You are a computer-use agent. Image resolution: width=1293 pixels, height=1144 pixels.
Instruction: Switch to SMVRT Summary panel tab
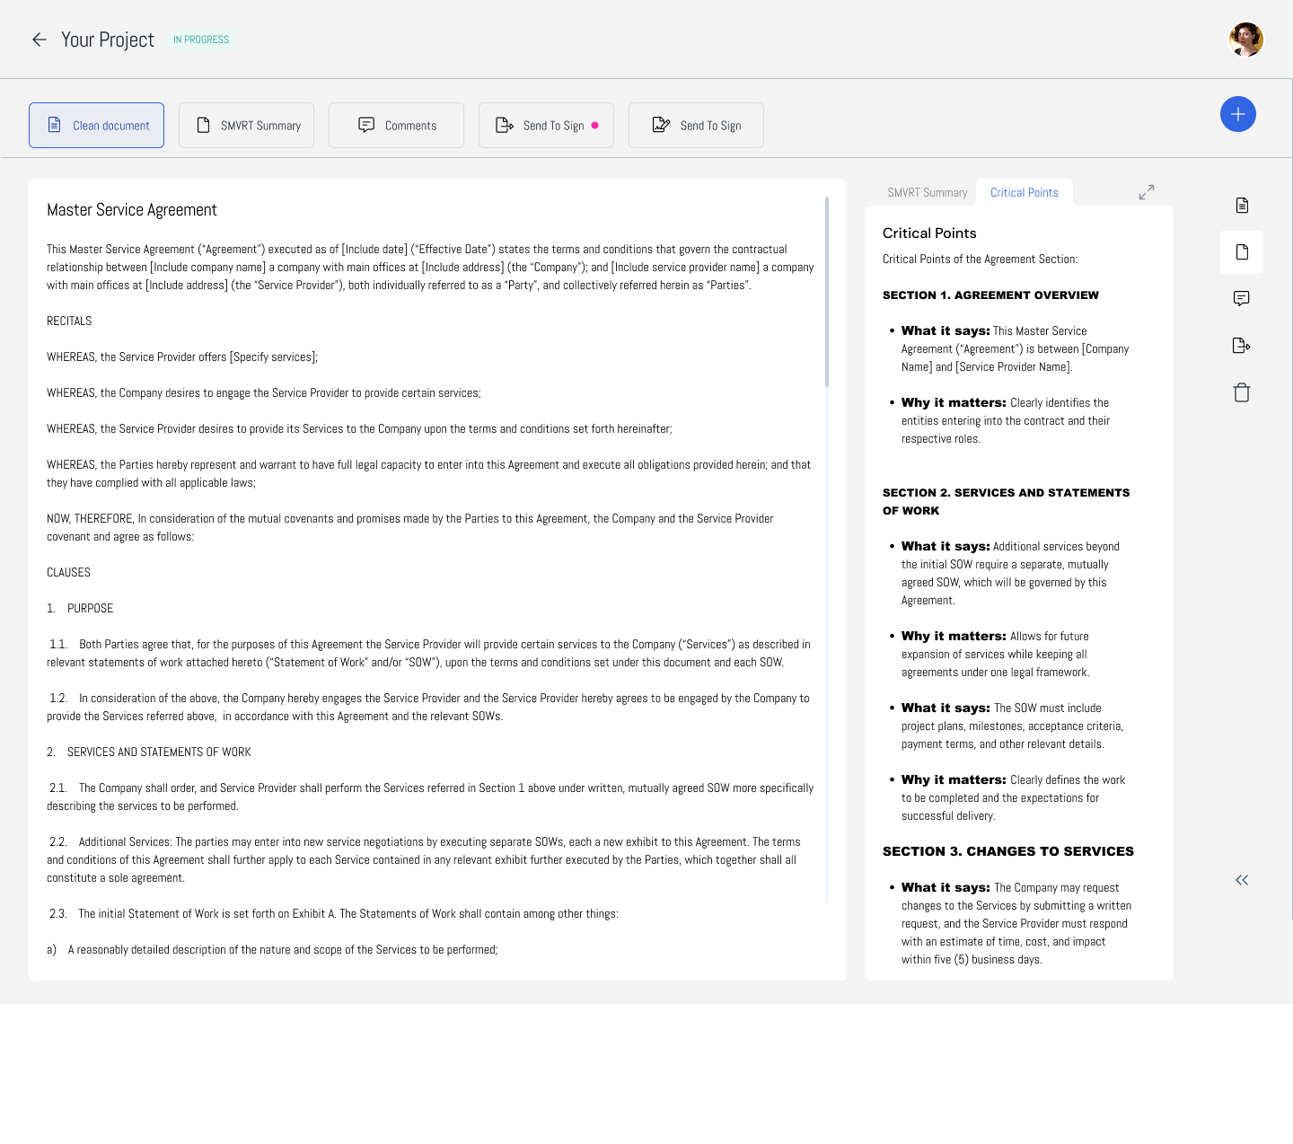(x=927, y=192)
